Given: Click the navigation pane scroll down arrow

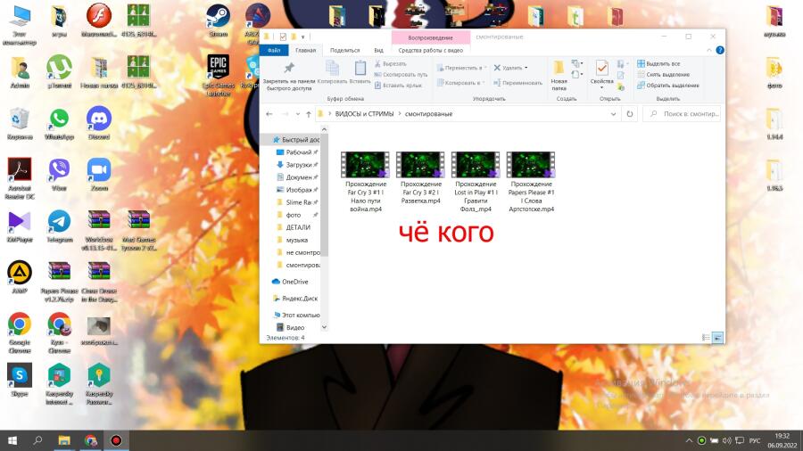Looking at the screenshot, I should [324, 327].
